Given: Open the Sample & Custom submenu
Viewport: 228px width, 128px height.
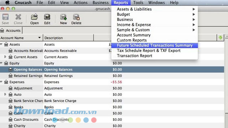Looking at the screenshot, I should click(x=154, y=30).
